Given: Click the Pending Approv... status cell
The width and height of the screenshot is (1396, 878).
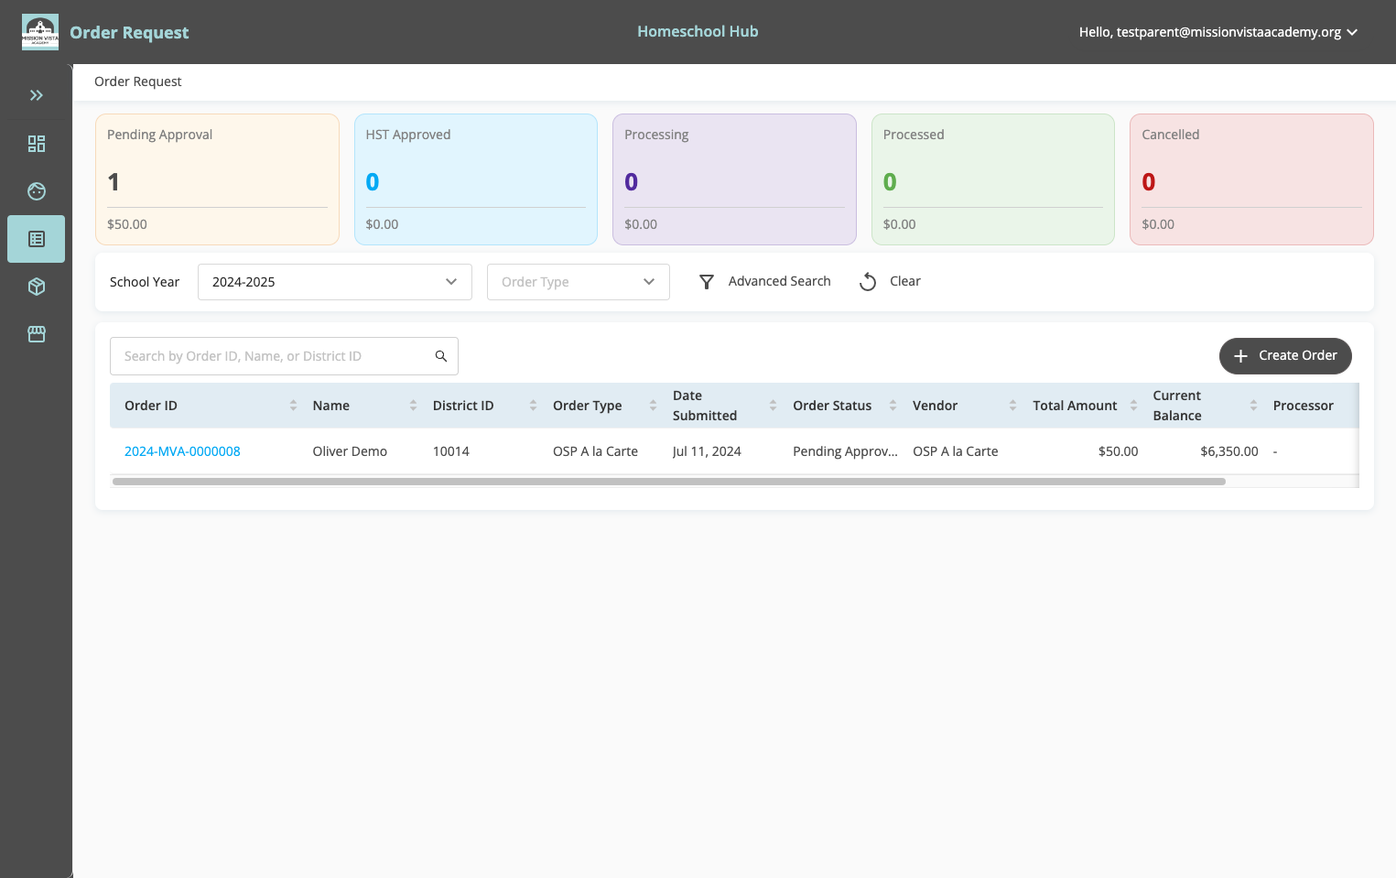Looking at the screenshot, I should tap(845, 451).
